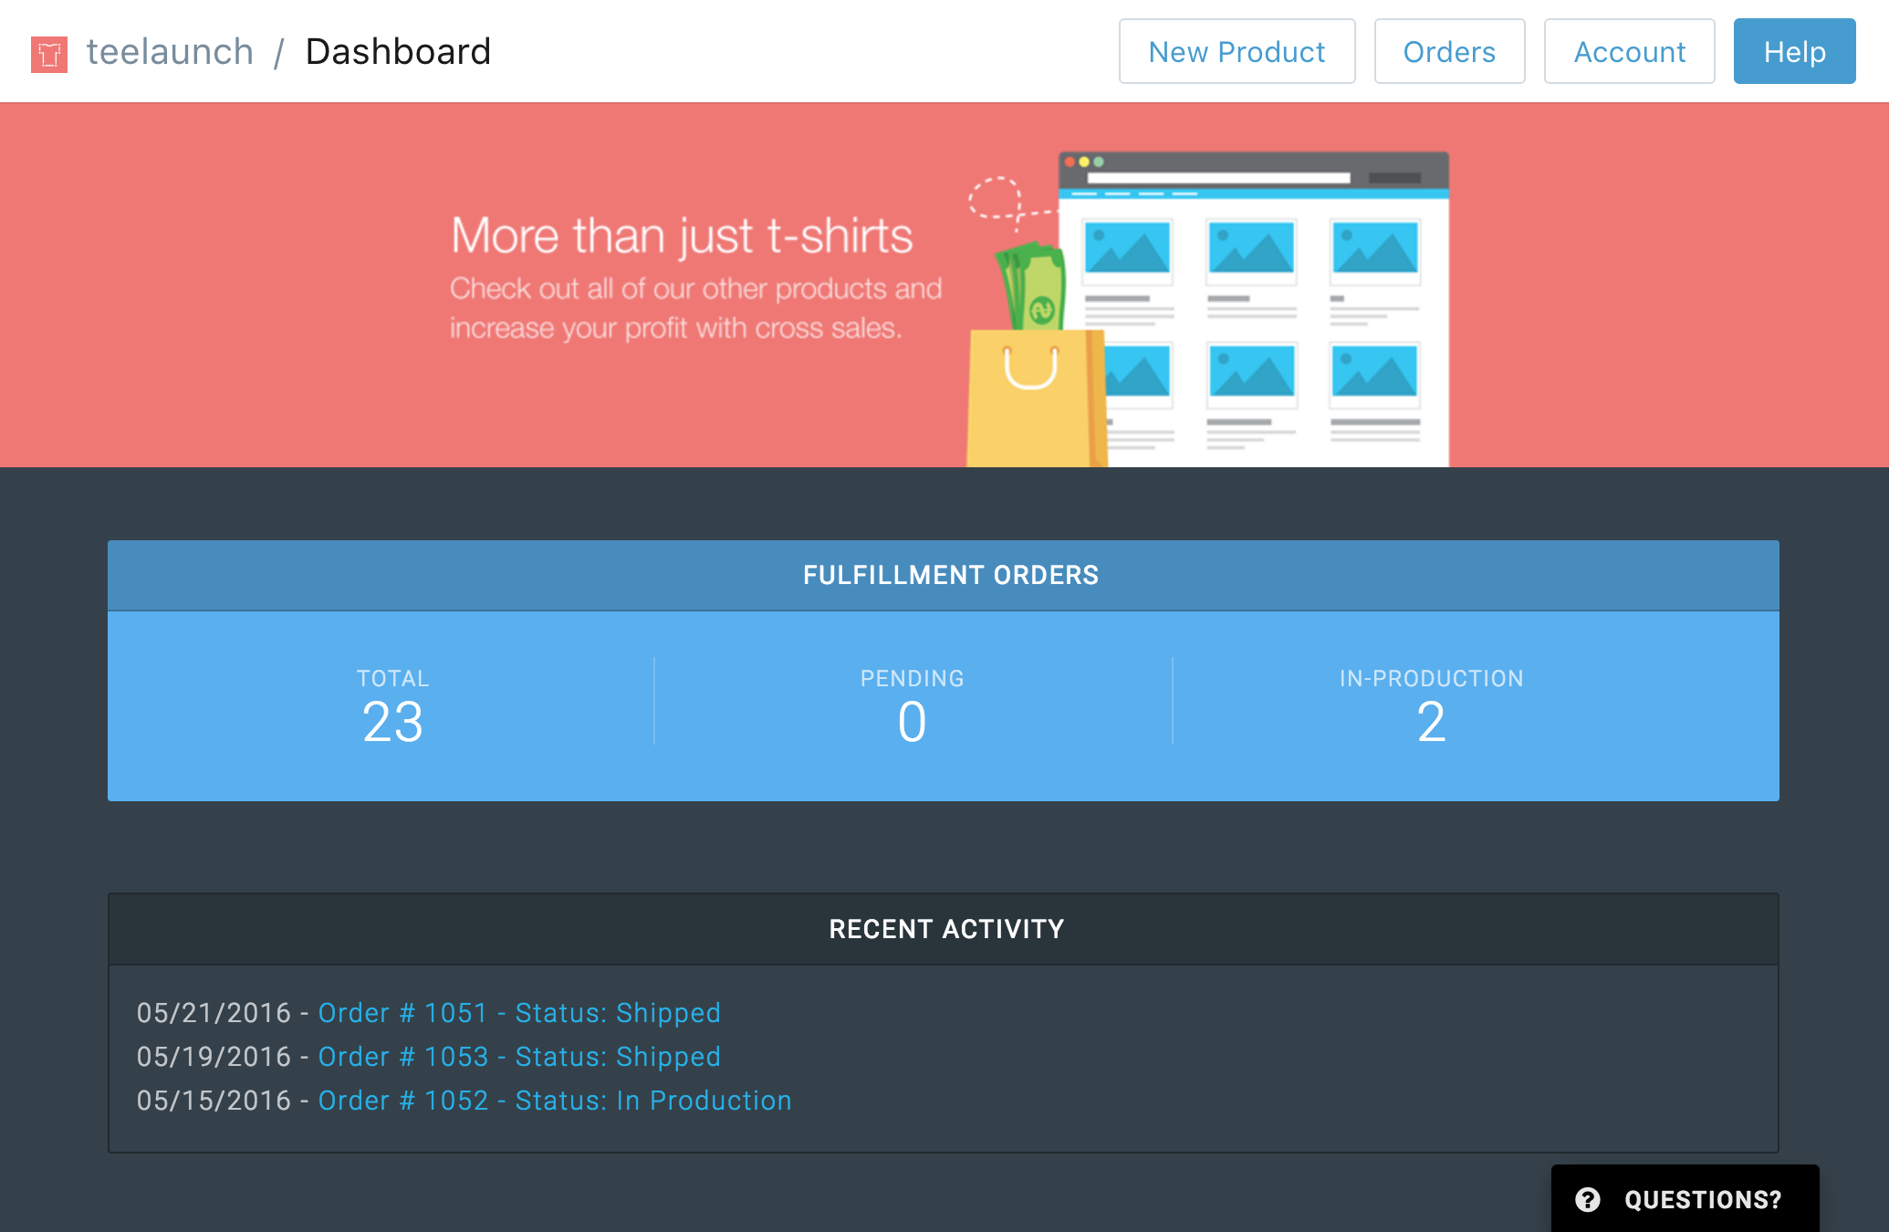Click the Total orders count of 23
Image resolution: width=1889 pixels, height=1232 pixels.
(x=392, y=722)
